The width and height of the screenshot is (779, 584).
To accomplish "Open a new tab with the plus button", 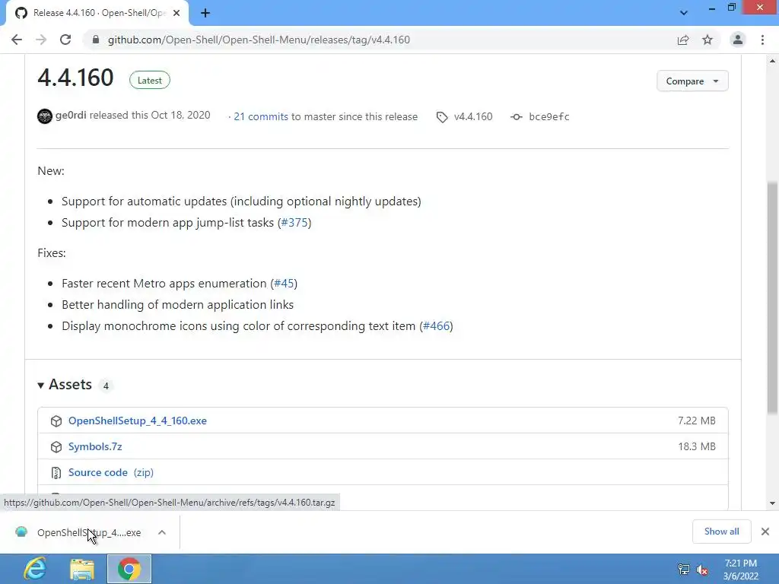I will click(x=205, y=13).
